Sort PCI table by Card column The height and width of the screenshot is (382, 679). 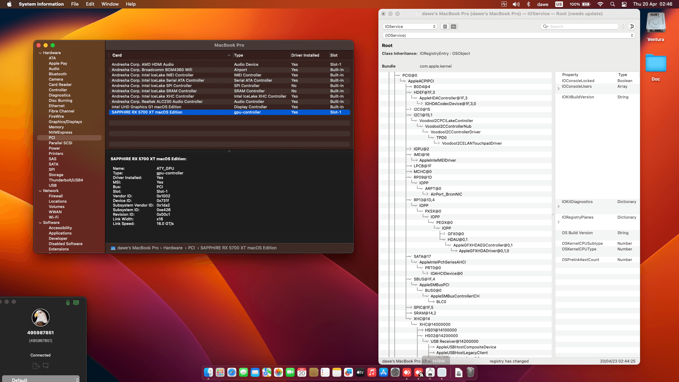170,55
